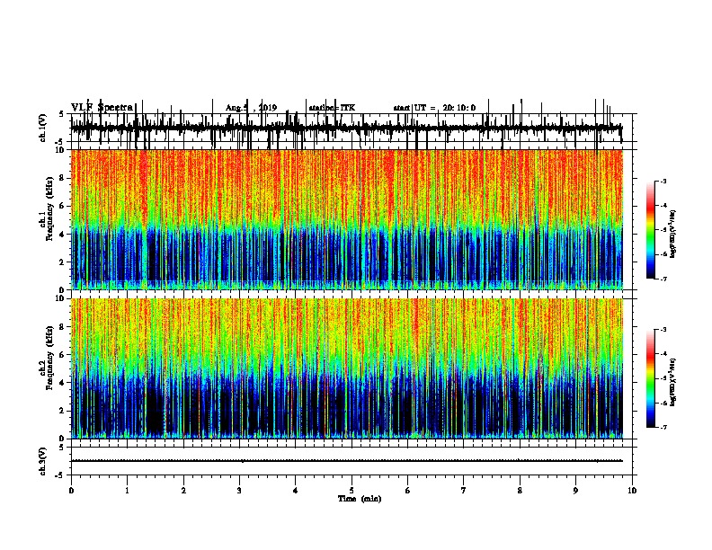
Task: Click time axis tick label '5'
Action: [352, 491]
